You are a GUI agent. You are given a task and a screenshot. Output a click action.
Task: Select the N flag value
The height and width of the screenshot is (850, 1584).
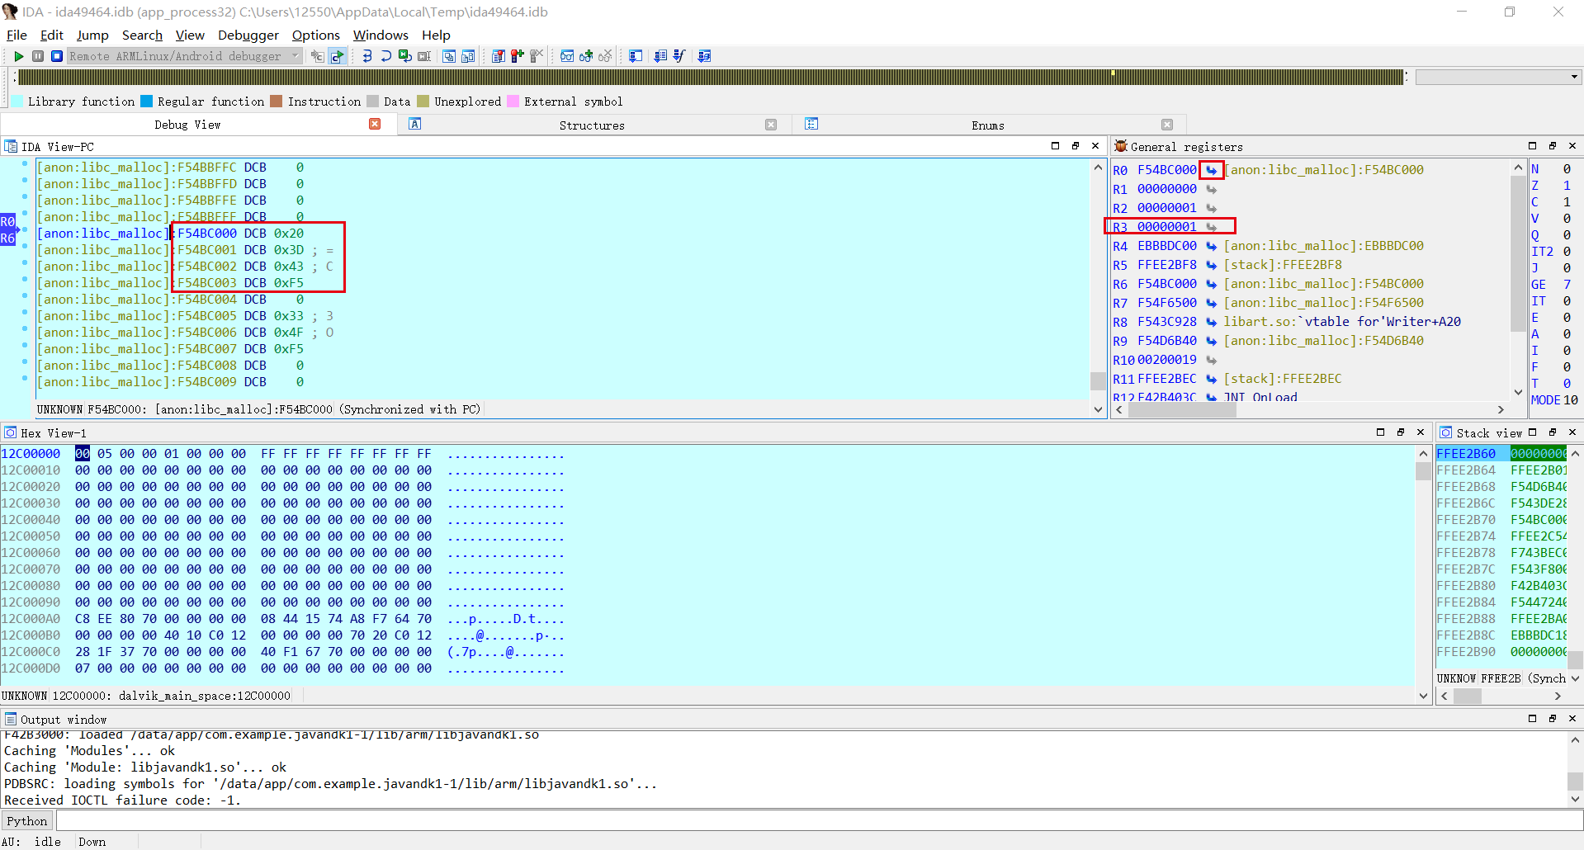(1567, 169)
